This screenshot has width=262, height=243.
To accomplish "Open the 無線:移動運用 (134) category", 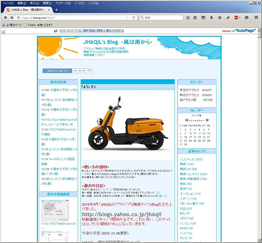I will [x=193, y=179].
